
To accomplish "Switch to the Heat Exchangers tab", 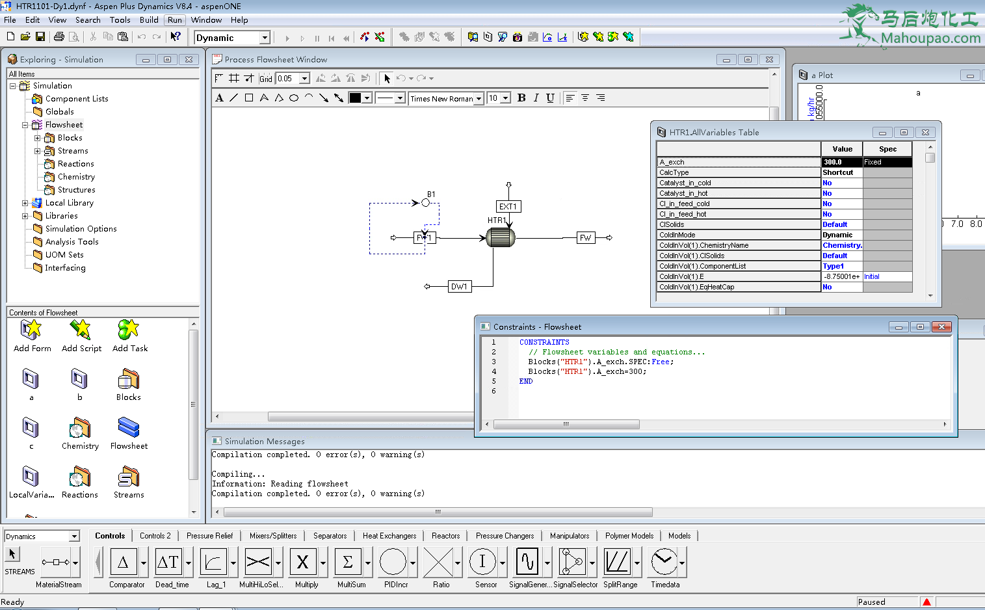I will (x=389, y=536).
